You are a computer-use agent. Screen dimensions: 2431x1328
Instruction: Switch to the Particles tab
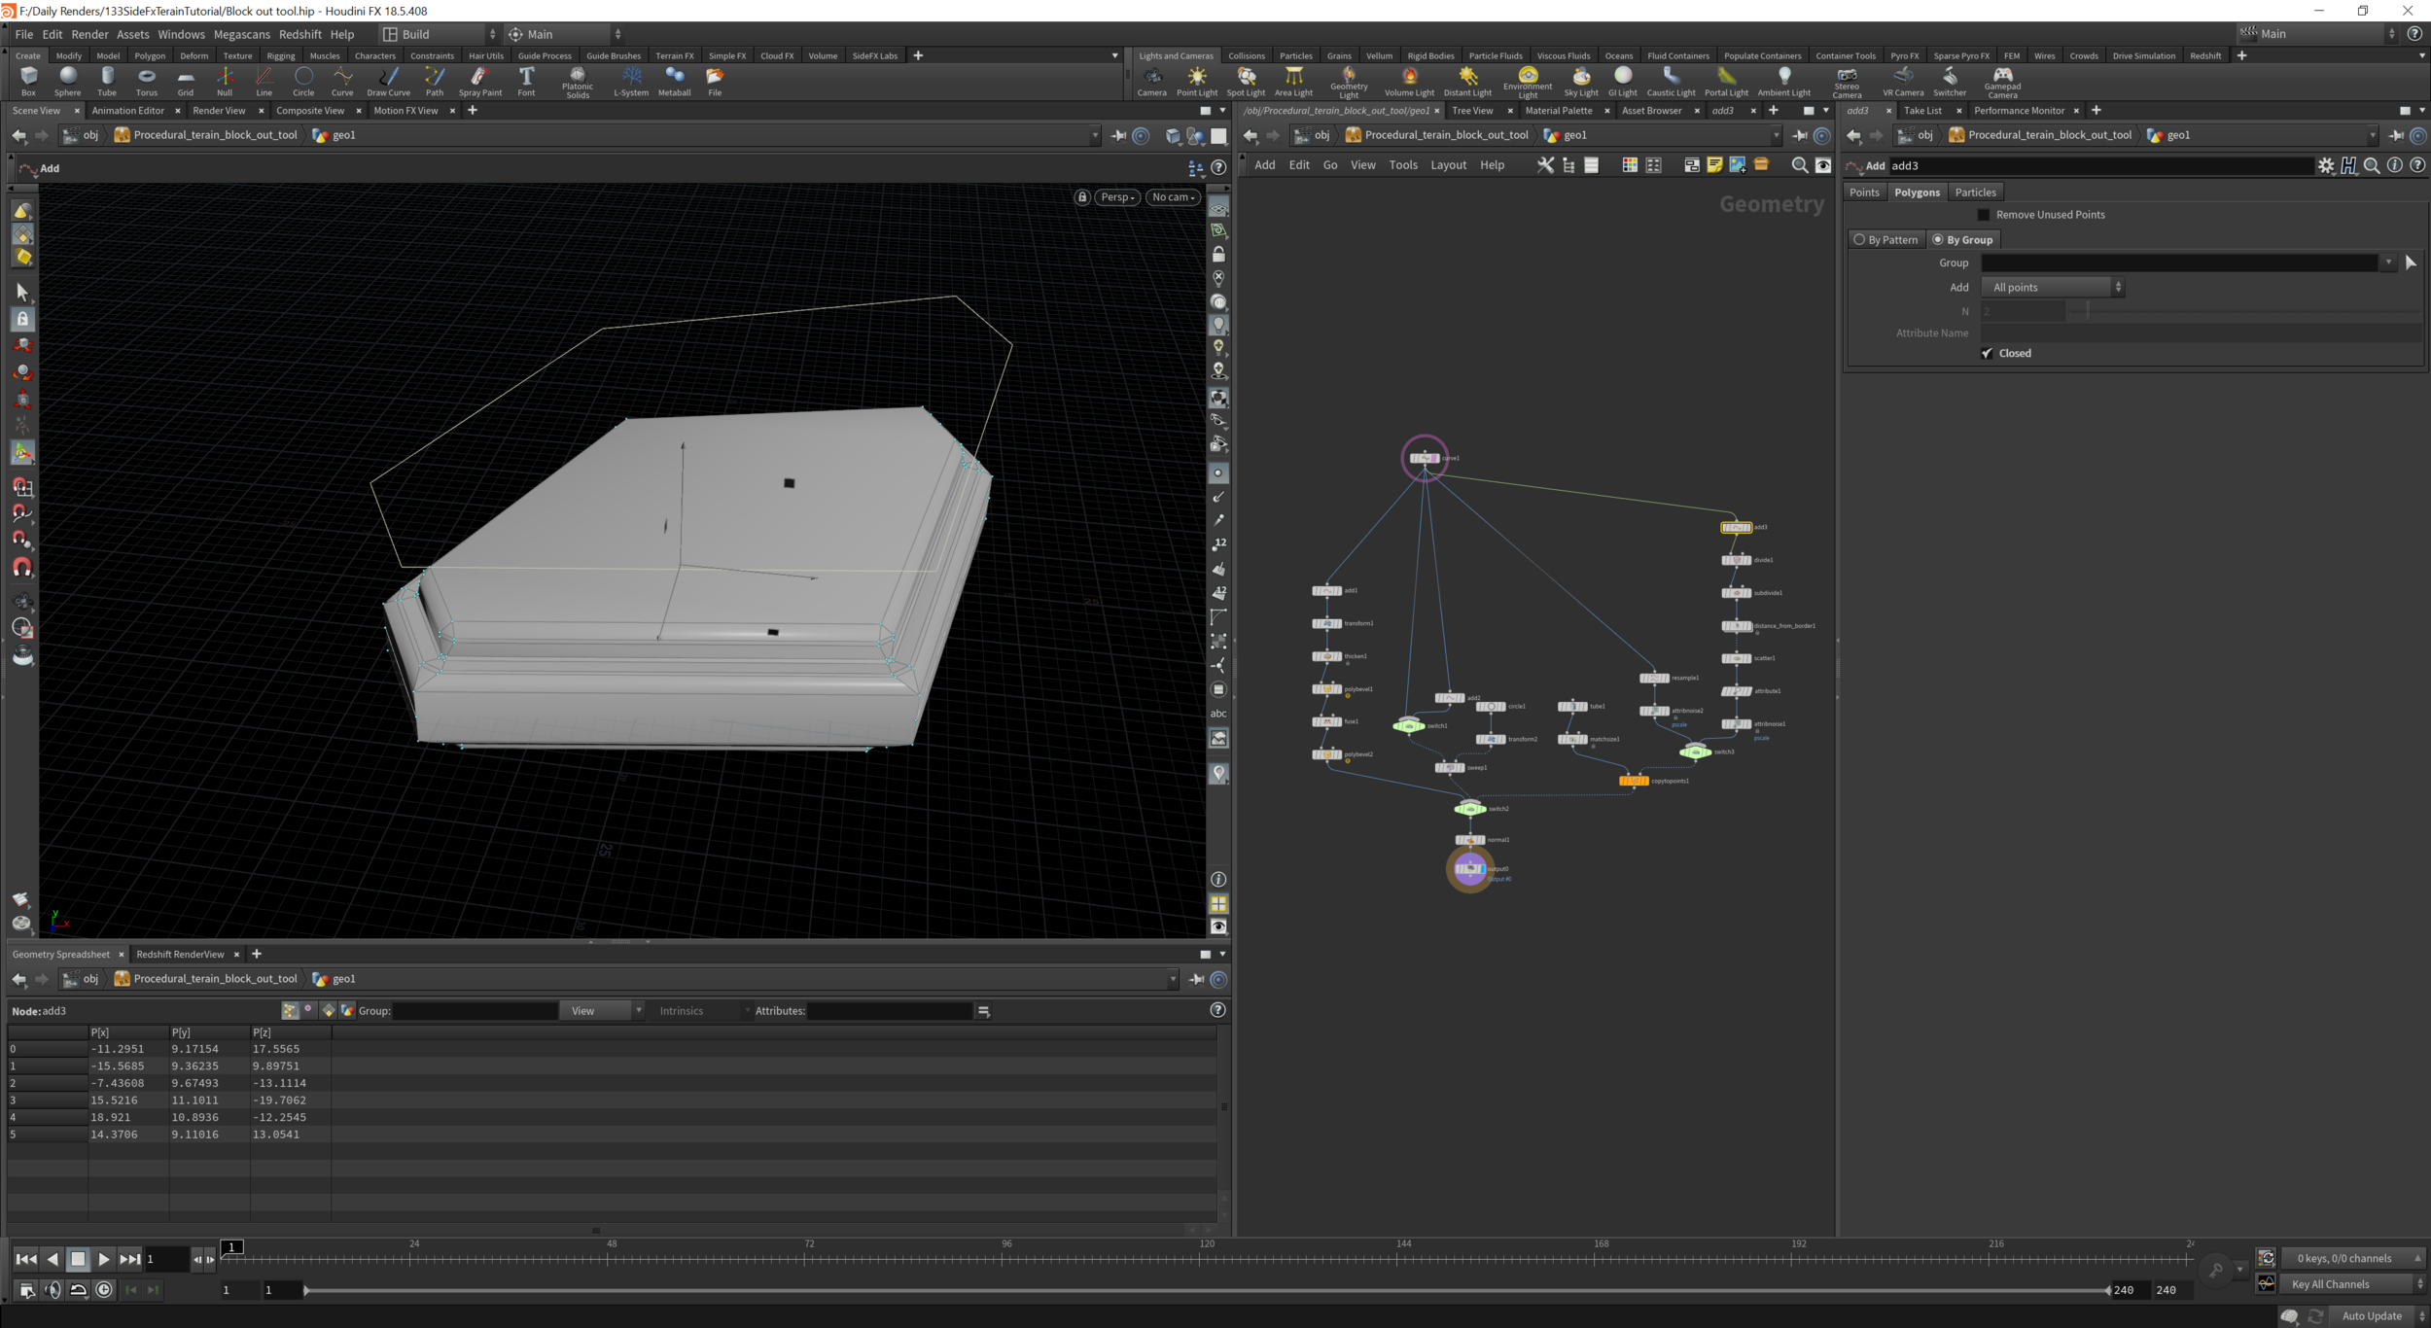tap(1975, 192)
